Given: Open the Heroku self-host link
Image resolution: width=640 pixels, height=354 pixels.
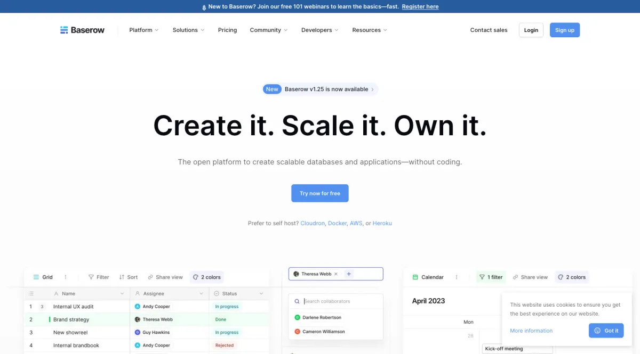Looking at the screenshot, I should pyautogui.click(x=382, y=223).
